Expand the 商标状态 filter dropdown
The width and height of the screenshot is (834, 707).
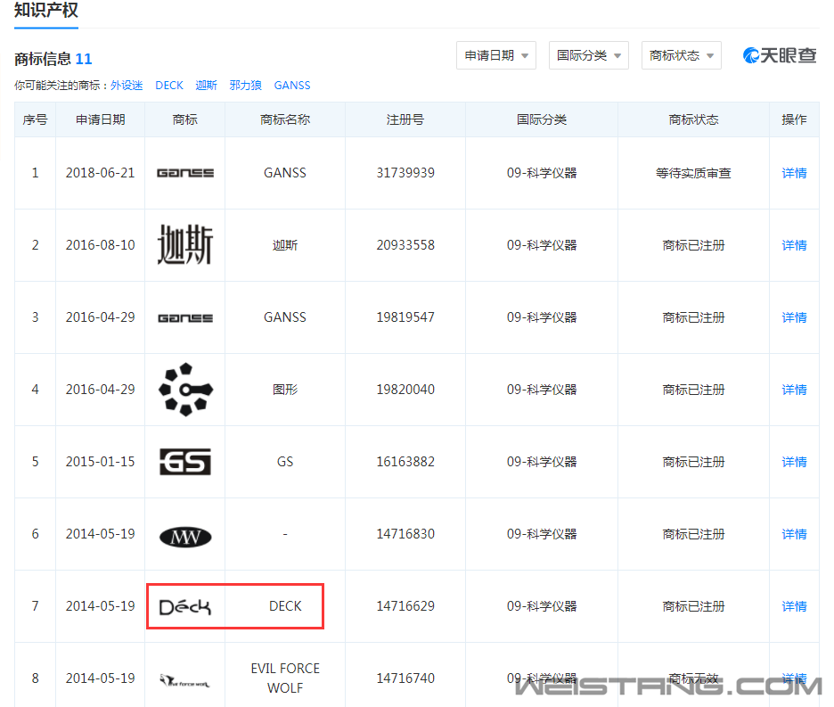pyautogui.click(x=681, y=54)
